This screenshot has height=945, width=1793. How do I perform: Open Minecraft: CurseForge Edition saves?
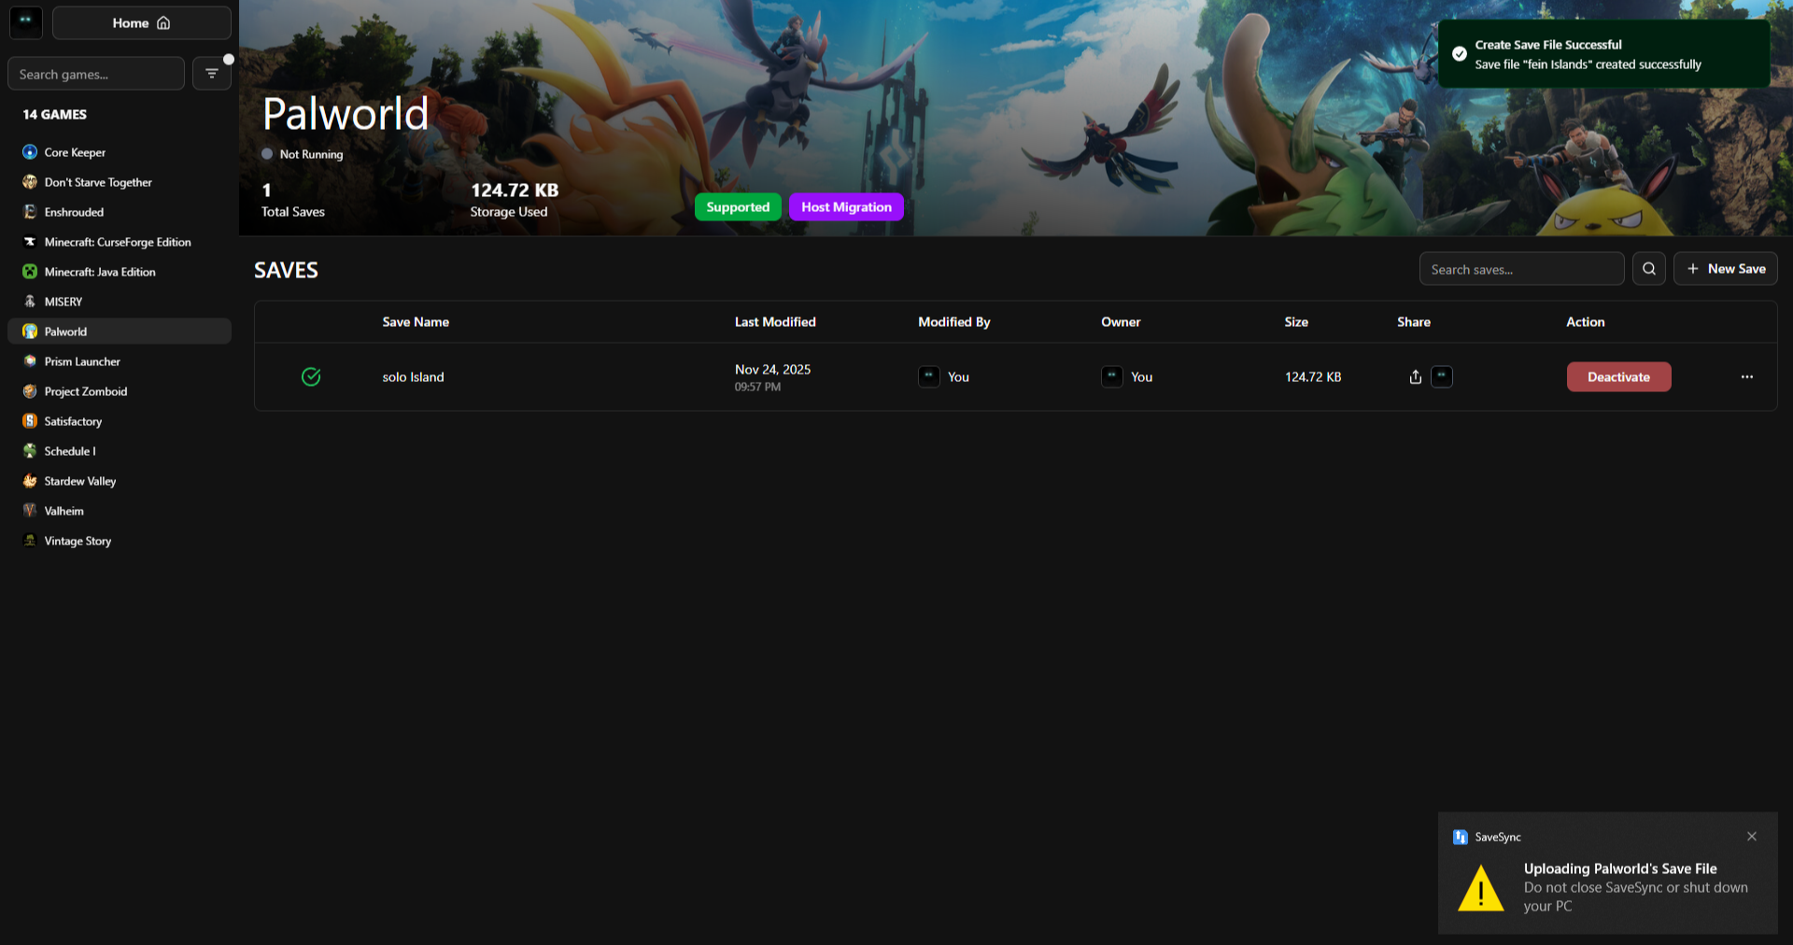[x=120, y=242]
